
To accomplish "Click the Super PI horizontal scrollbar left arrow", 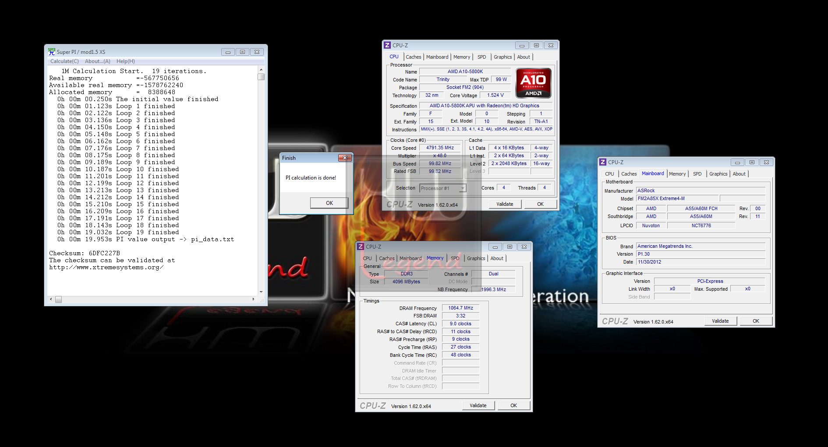I will click(51, 299).
